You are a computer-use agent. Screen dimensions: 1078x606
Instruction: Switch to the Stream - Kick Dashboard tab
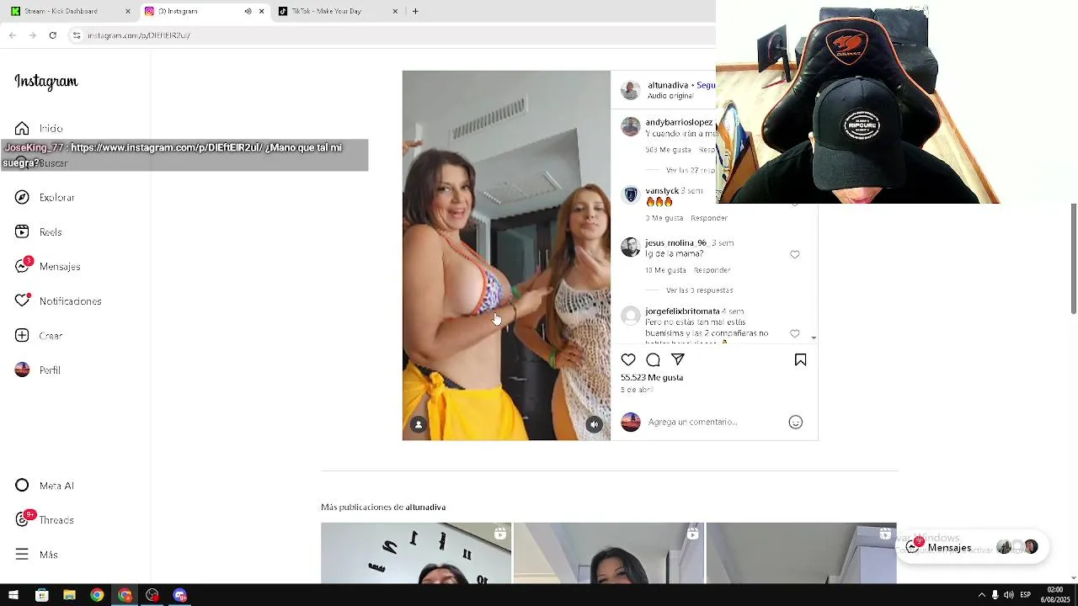click(71, 11)
